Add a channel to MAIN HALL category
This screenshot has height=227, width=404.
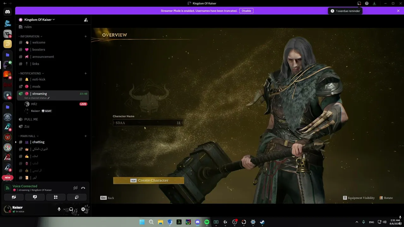tap(86, 136)
